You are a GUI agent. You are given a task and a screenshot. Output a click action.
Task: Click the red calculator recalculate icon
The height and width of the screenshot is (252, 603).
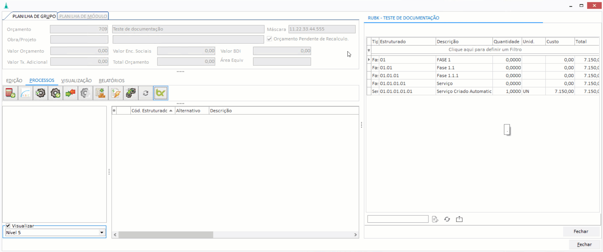[10, 93]
